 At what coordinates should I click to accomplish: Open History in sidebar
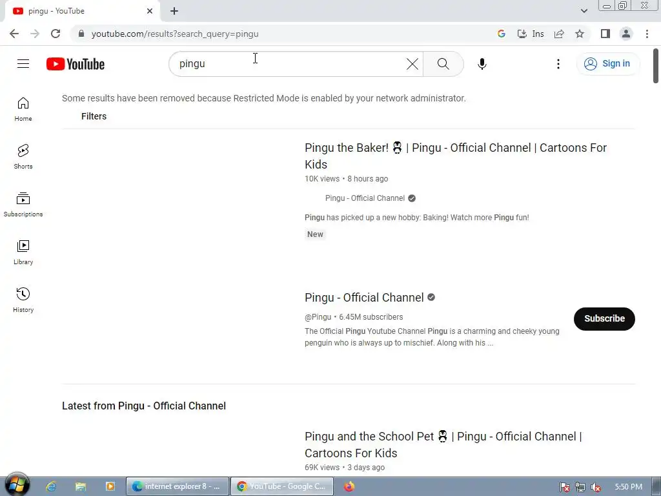pyautogui.click(x=23, y=300)
